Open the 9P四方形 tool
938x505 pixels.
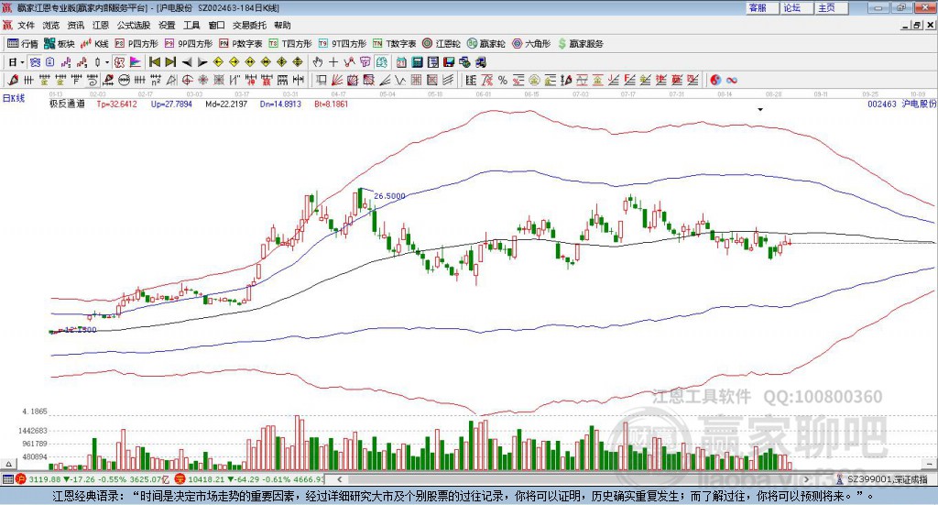click(x=189, y=44)
